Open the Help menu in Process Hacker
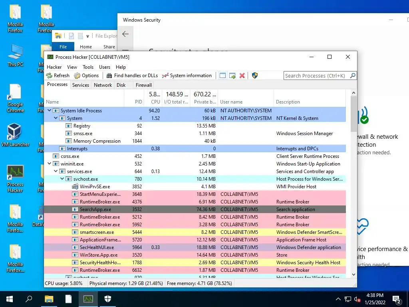Screen dimensions: 409x307 pos(121,67)
